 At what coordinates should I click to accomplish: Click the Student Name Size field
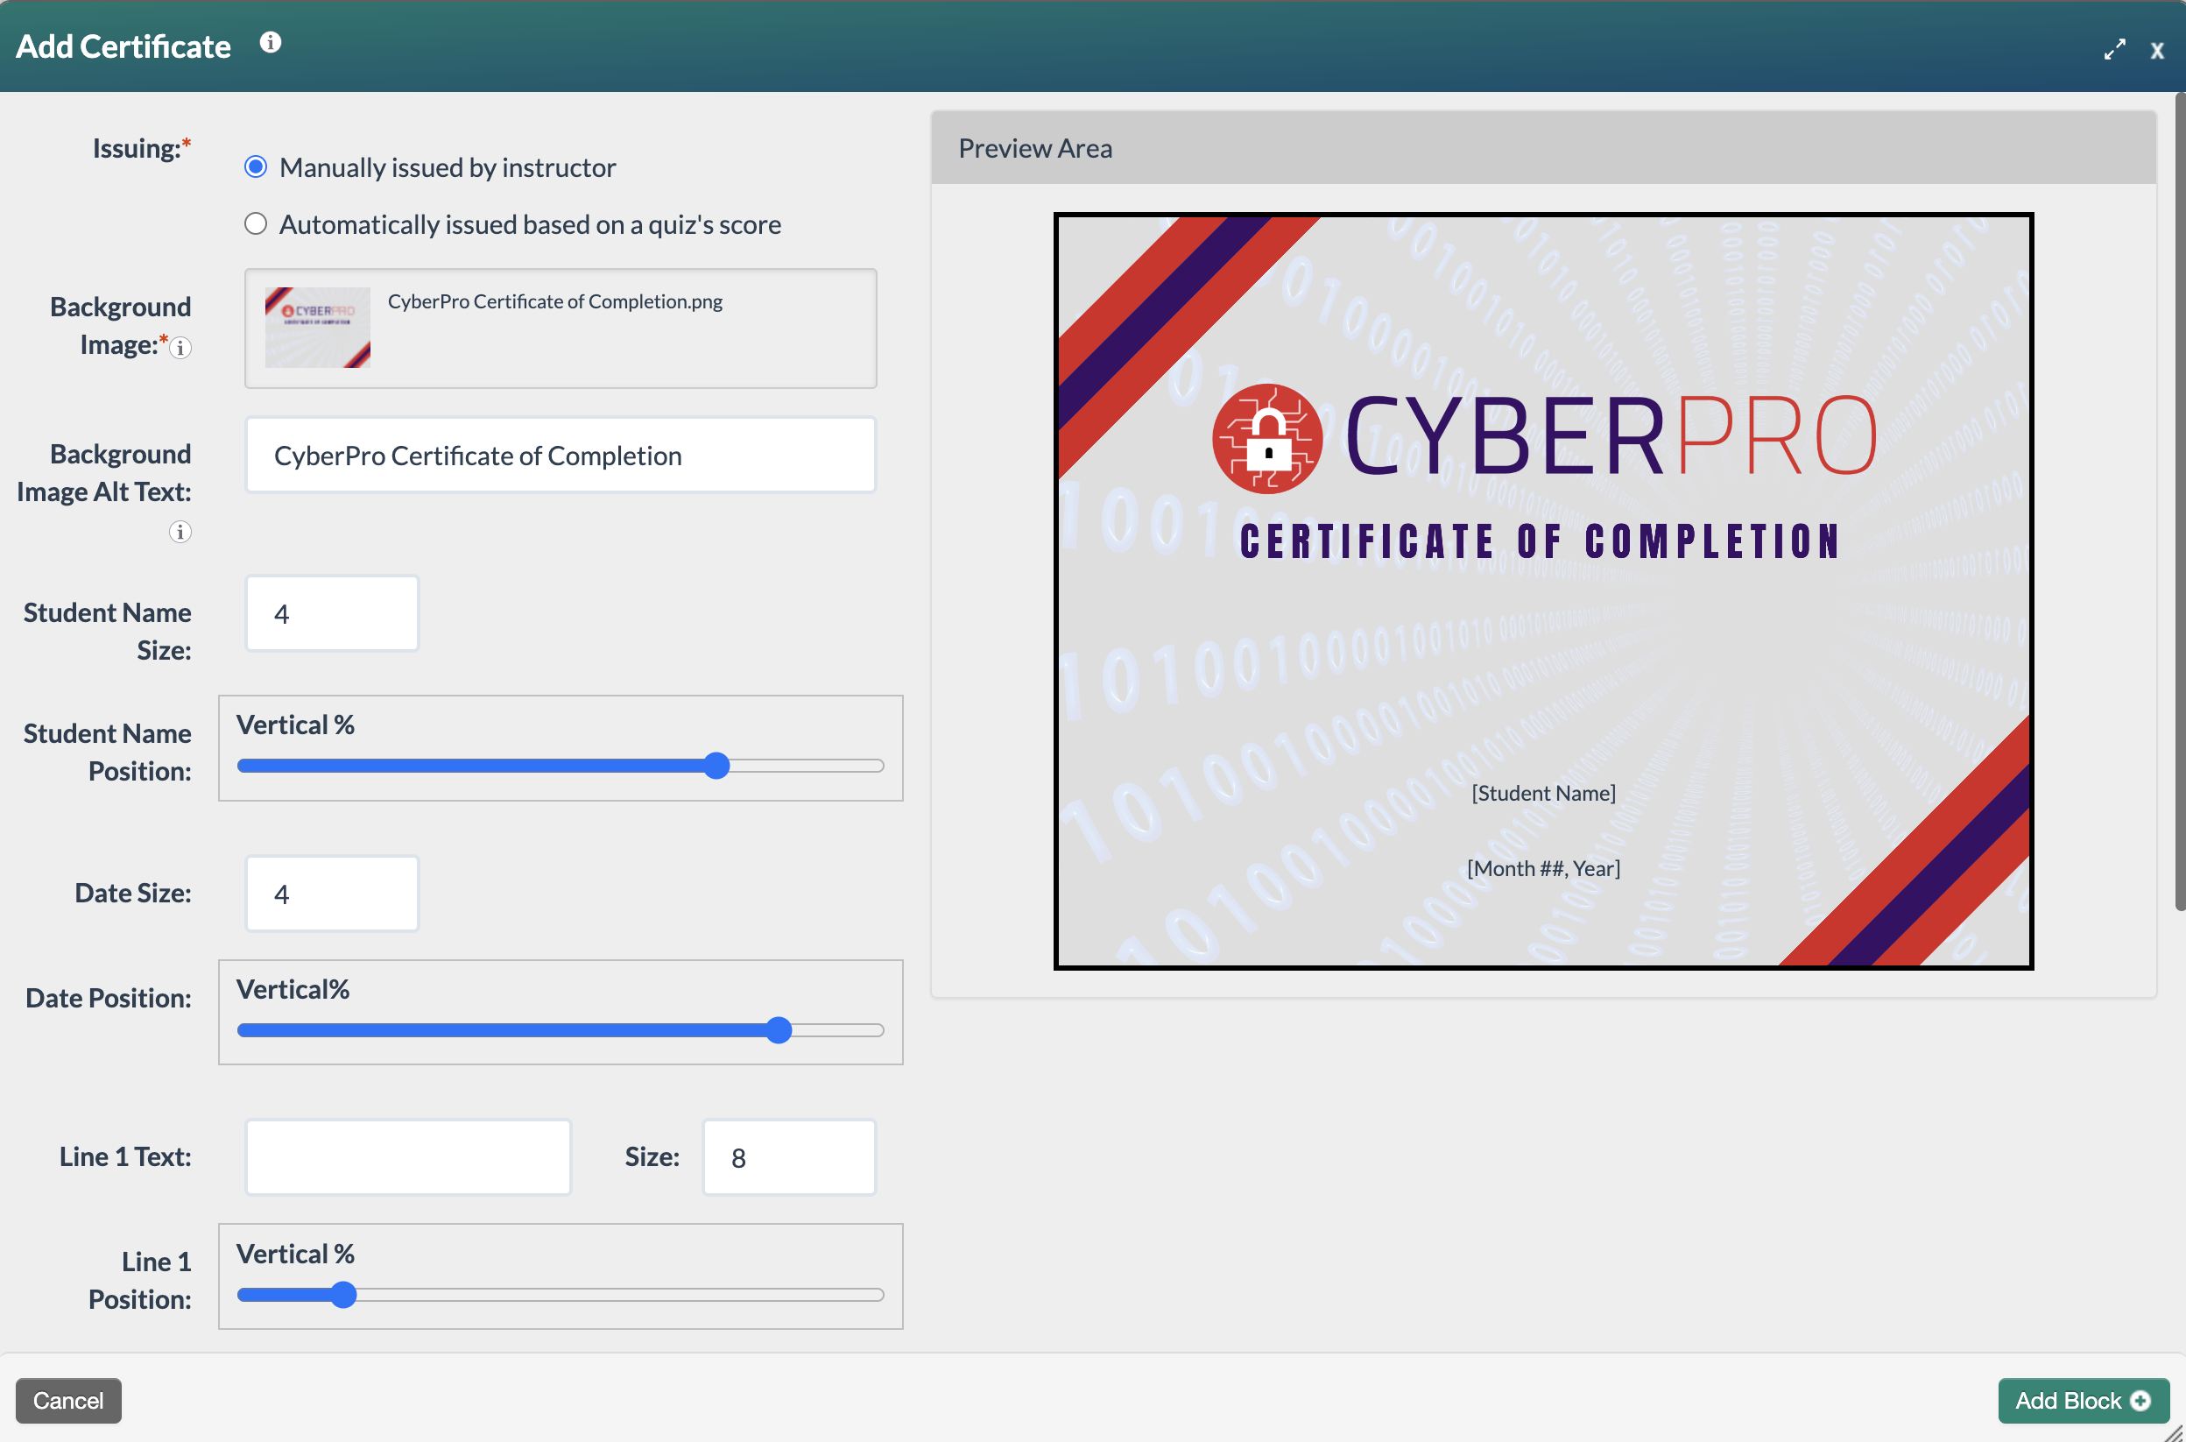(332, 613)
